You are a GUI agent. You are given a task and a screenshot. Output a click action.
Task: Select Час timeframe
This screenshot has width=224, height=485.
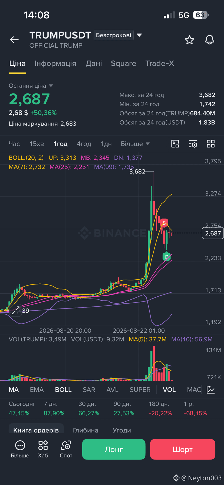[14, 144]
